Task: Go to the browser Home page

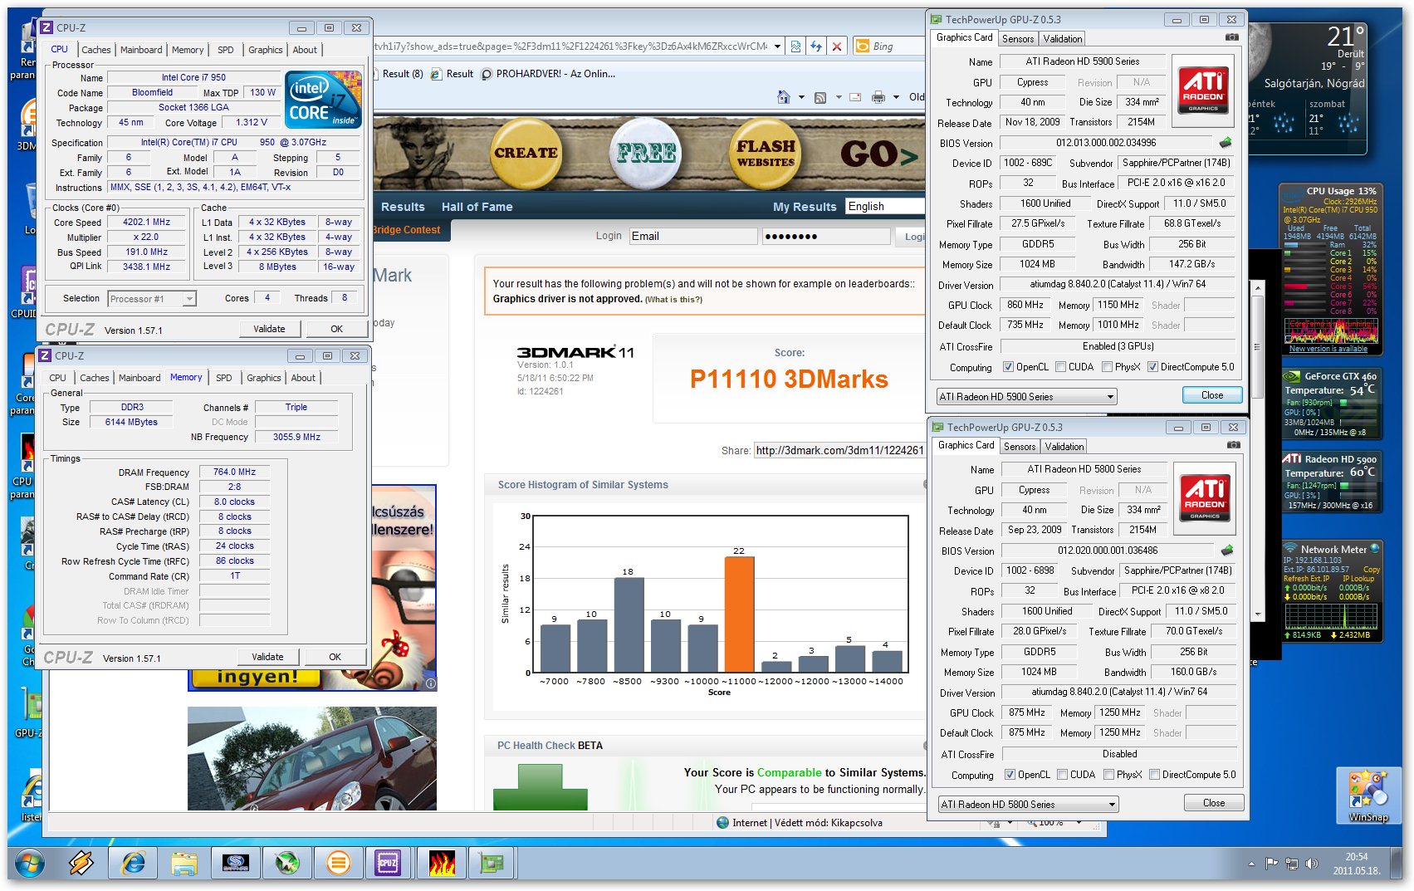Action: [x=783, y=97]
